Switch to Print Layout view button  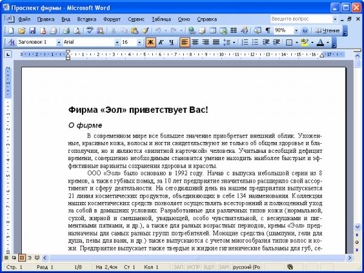22,257
